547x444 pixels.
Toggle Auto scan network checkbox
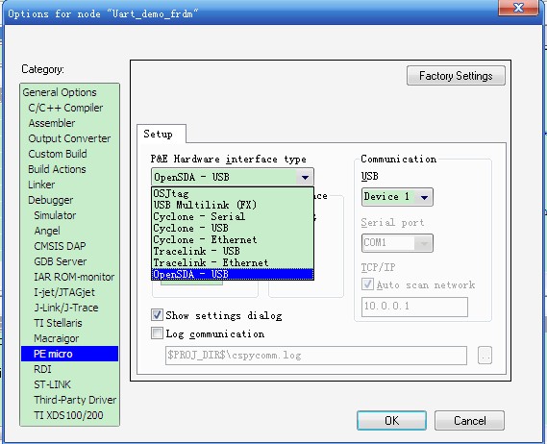367,284
